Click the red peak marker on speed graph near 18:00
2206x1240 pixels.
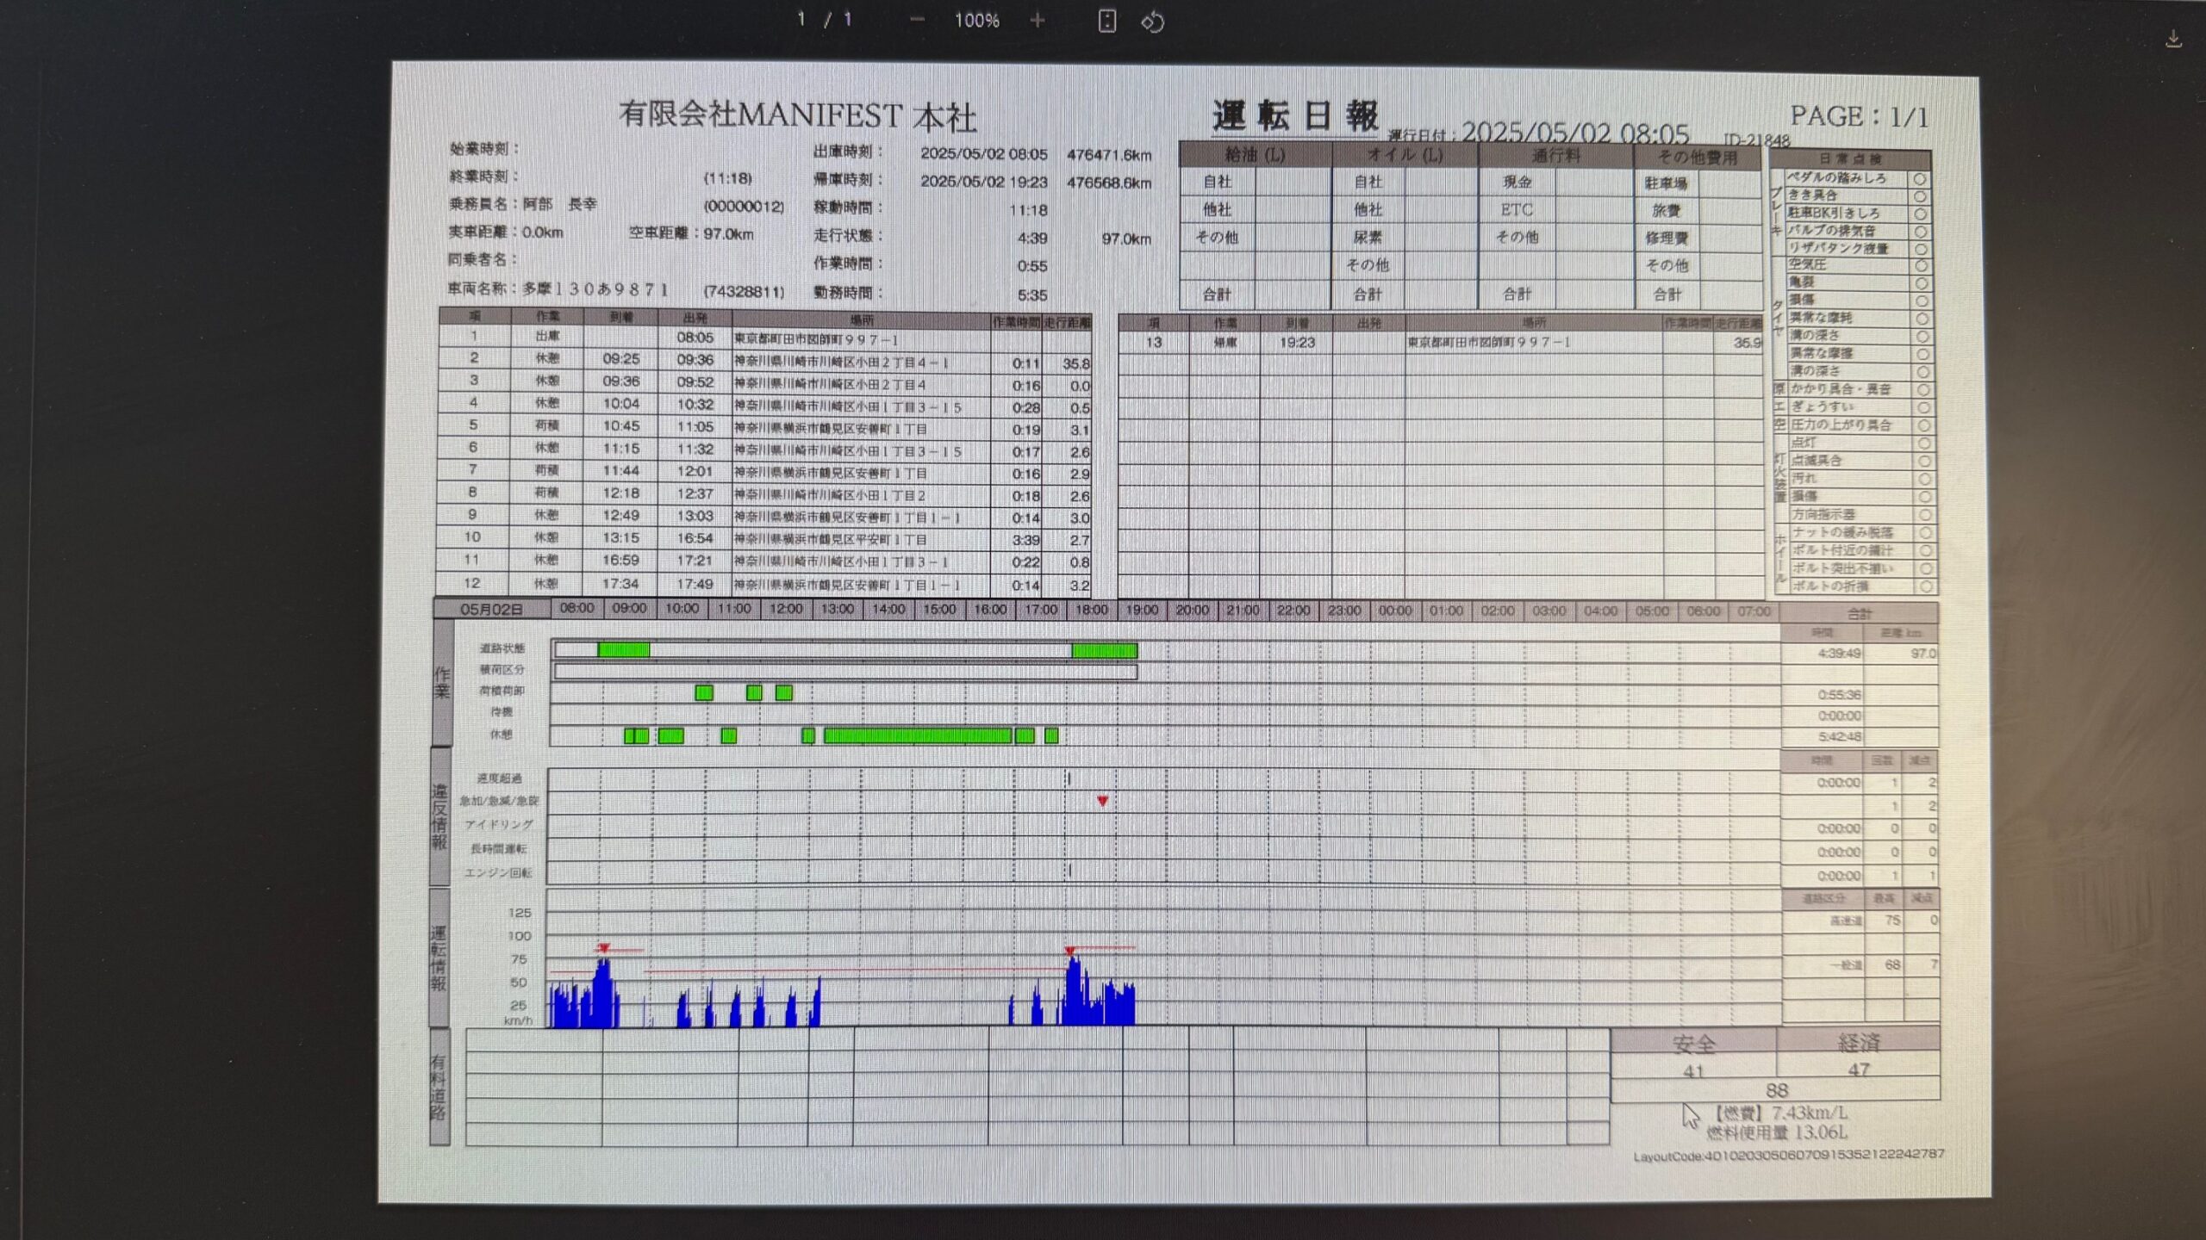[1069, 951]
